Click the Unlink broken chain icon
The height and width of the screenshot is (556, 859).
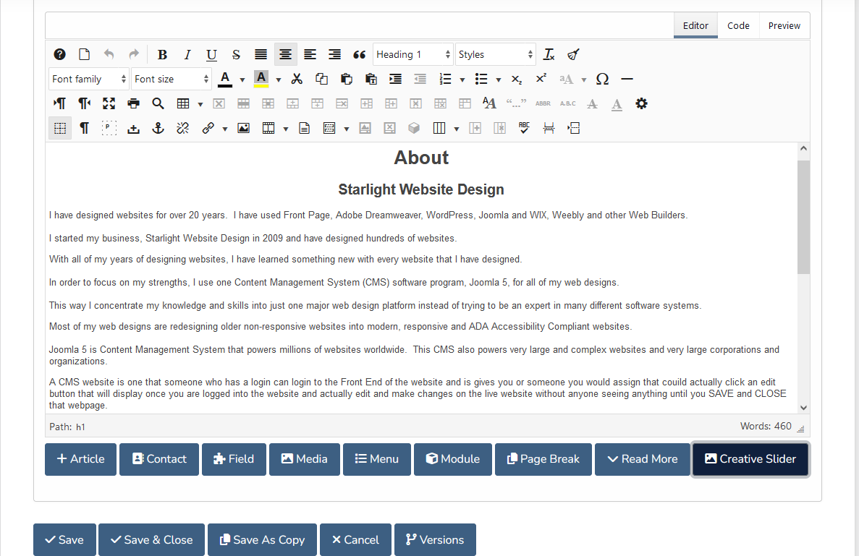coord(183,128)
